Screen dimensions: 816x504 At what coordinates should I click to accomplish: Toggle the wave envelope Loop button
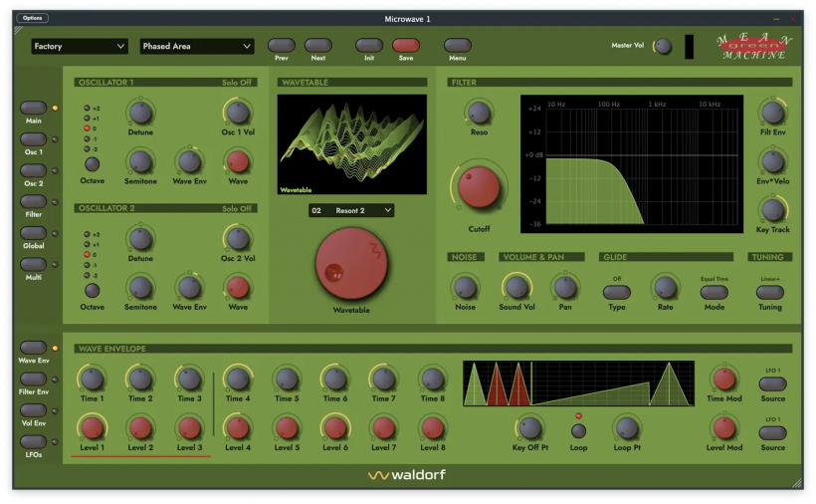(x=578, y=431)
